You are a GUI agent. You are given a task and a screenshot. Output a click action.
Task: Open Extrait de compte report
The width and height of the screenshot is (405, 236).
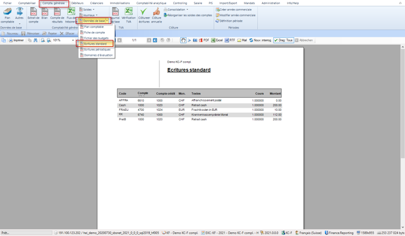[x=33, y=15]
